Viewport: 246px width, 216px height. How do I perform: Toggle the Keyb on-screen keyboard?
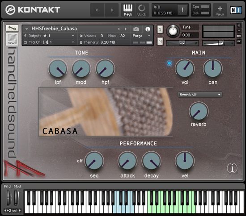tap(128, 10)
